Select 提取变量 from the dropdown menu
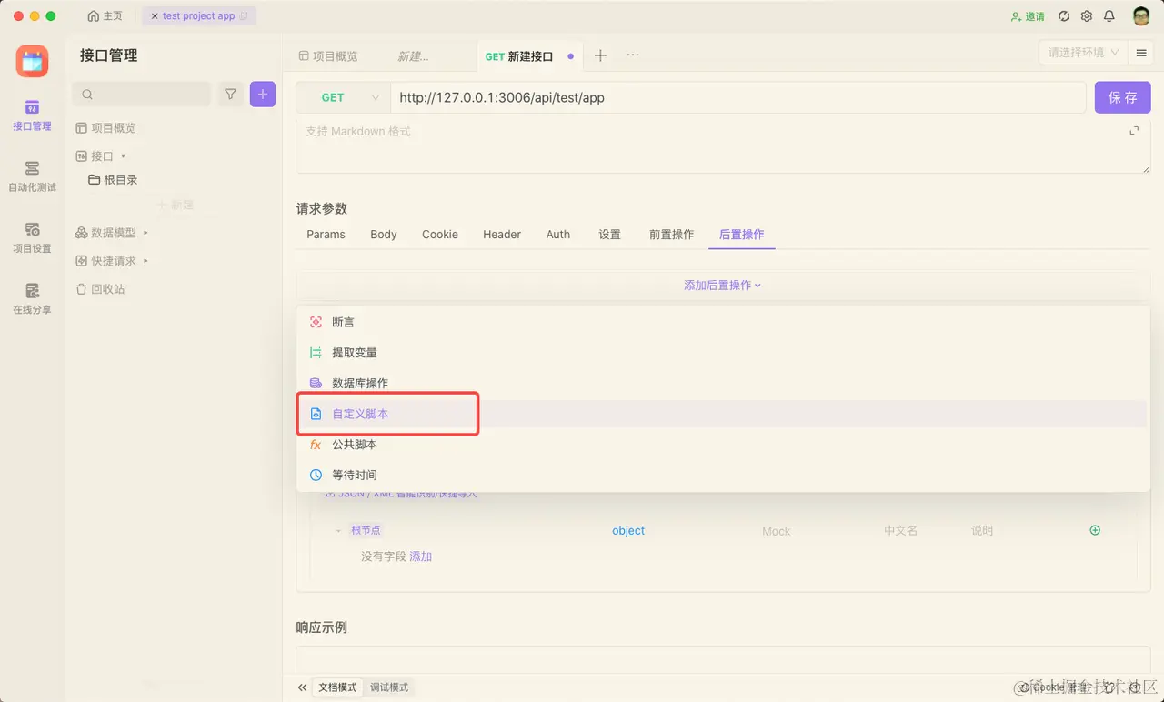This screenshot has width=1164, height=702. pos(723,353)
